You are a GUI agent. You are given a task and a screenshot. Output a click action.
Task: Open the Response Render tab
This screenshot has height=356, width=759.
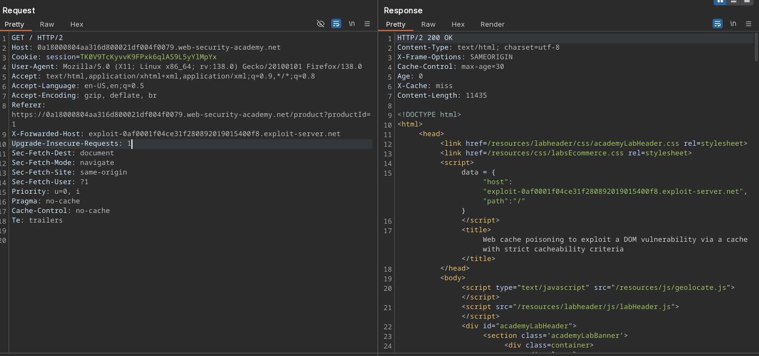point(492,24)
